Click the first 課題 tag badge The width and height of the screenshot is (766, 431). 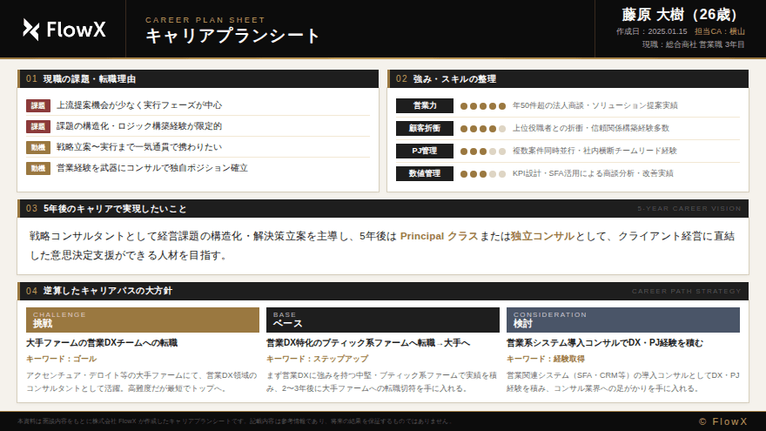pyautogui.click(x=38, y=105)
